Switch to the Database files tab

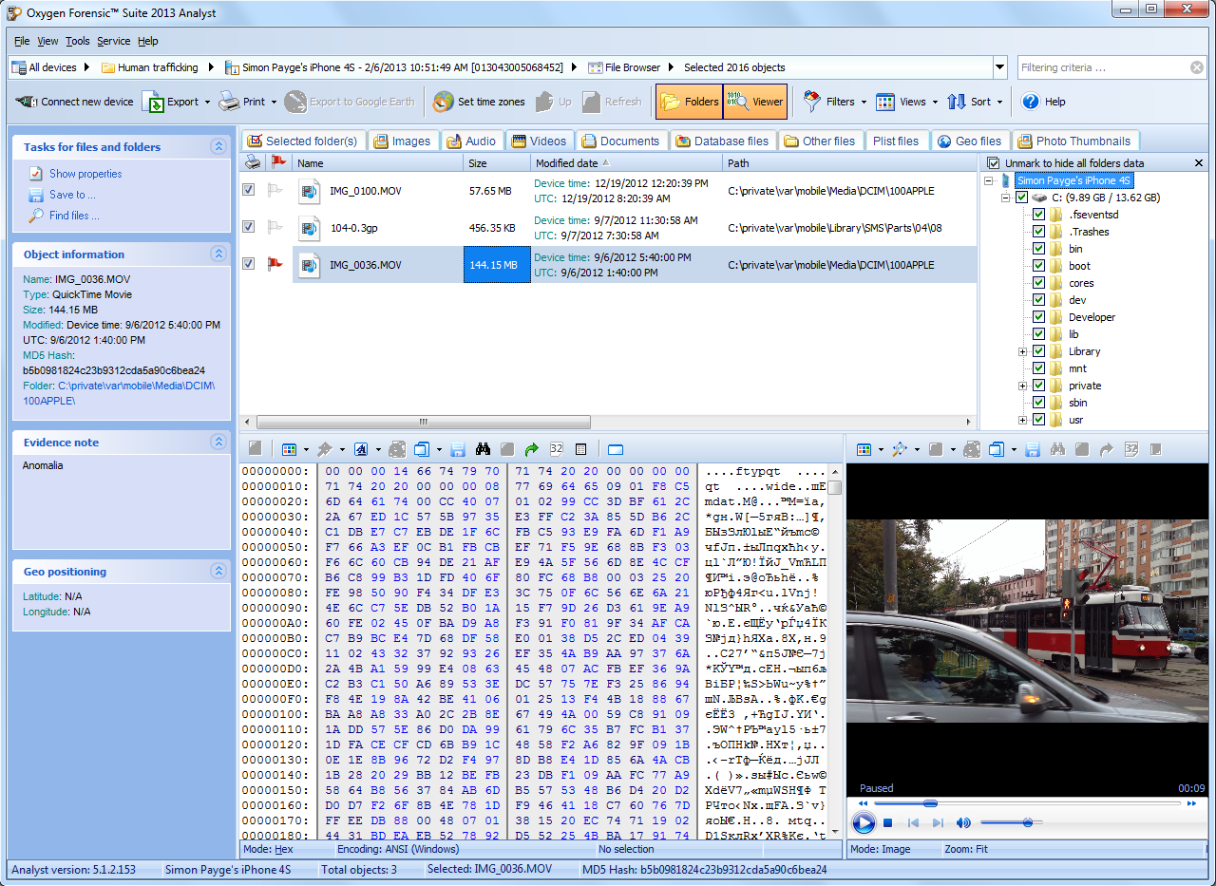[722, 141]
